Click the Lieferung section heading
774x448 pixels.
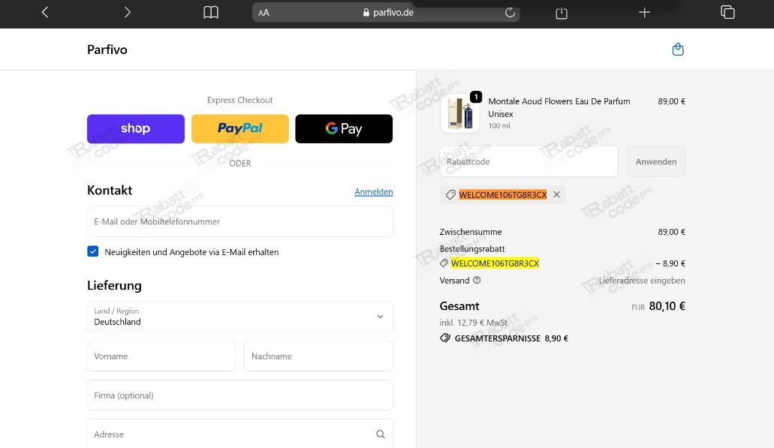pos(114,286)
